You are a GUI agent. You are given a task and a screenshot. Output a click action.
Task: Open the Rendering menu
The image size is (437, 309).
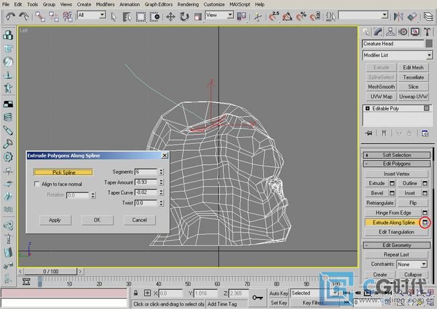click(188, 4)
